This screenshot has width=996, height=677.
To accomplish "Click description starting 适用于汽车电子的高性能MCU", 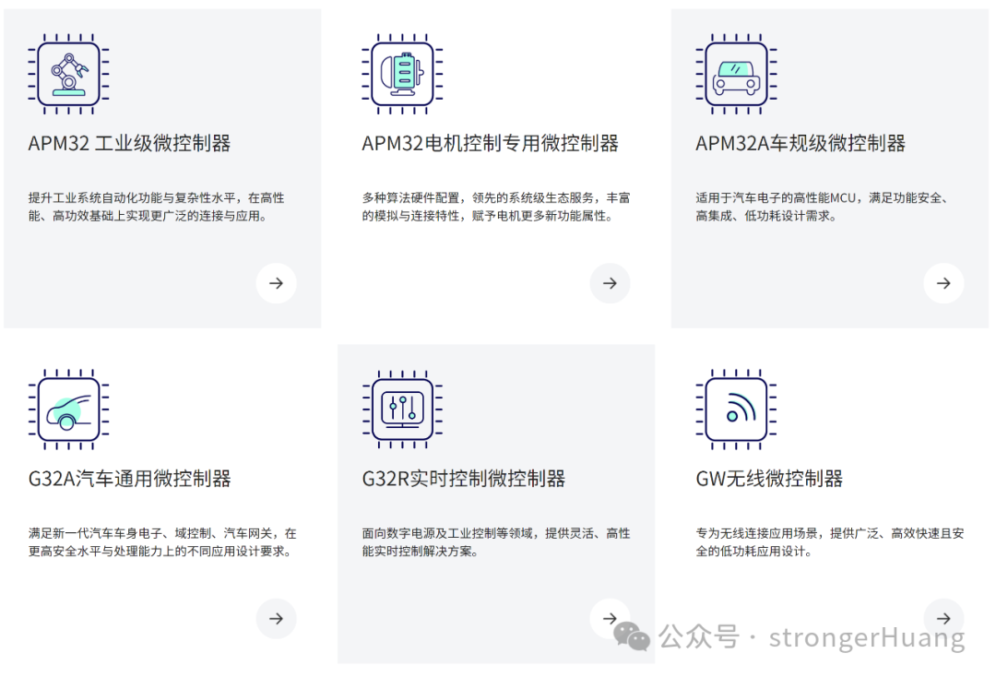I will pos(822,207).
